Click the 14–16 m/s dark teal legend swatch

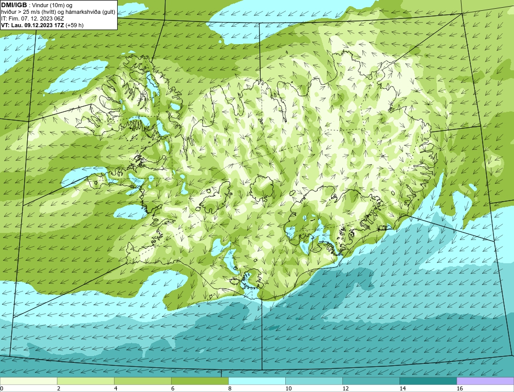pyautogui.click(x=428, y=381)
